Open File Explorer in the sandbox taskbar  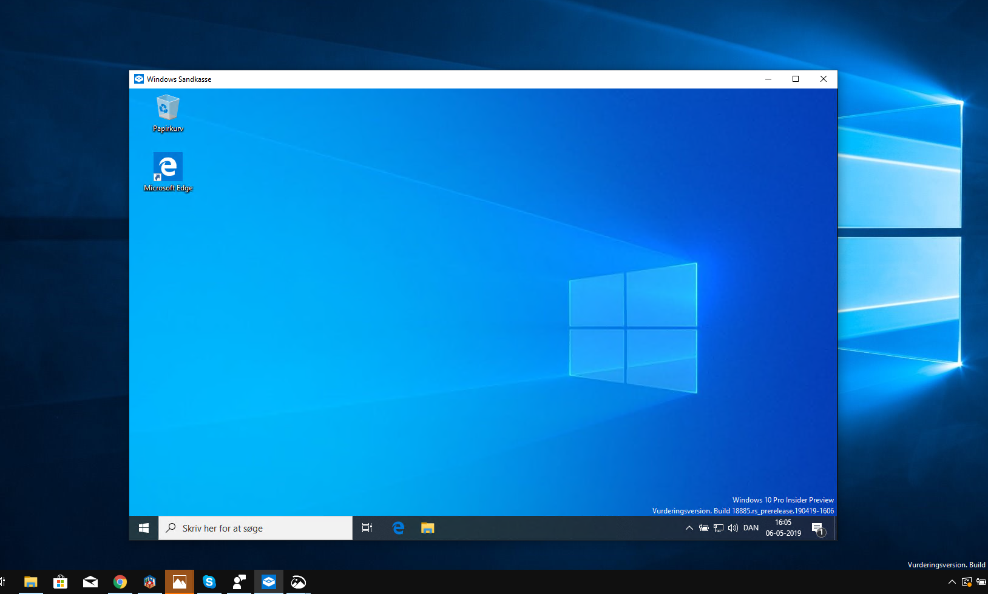pyautogui.click(x=428, y=527)
